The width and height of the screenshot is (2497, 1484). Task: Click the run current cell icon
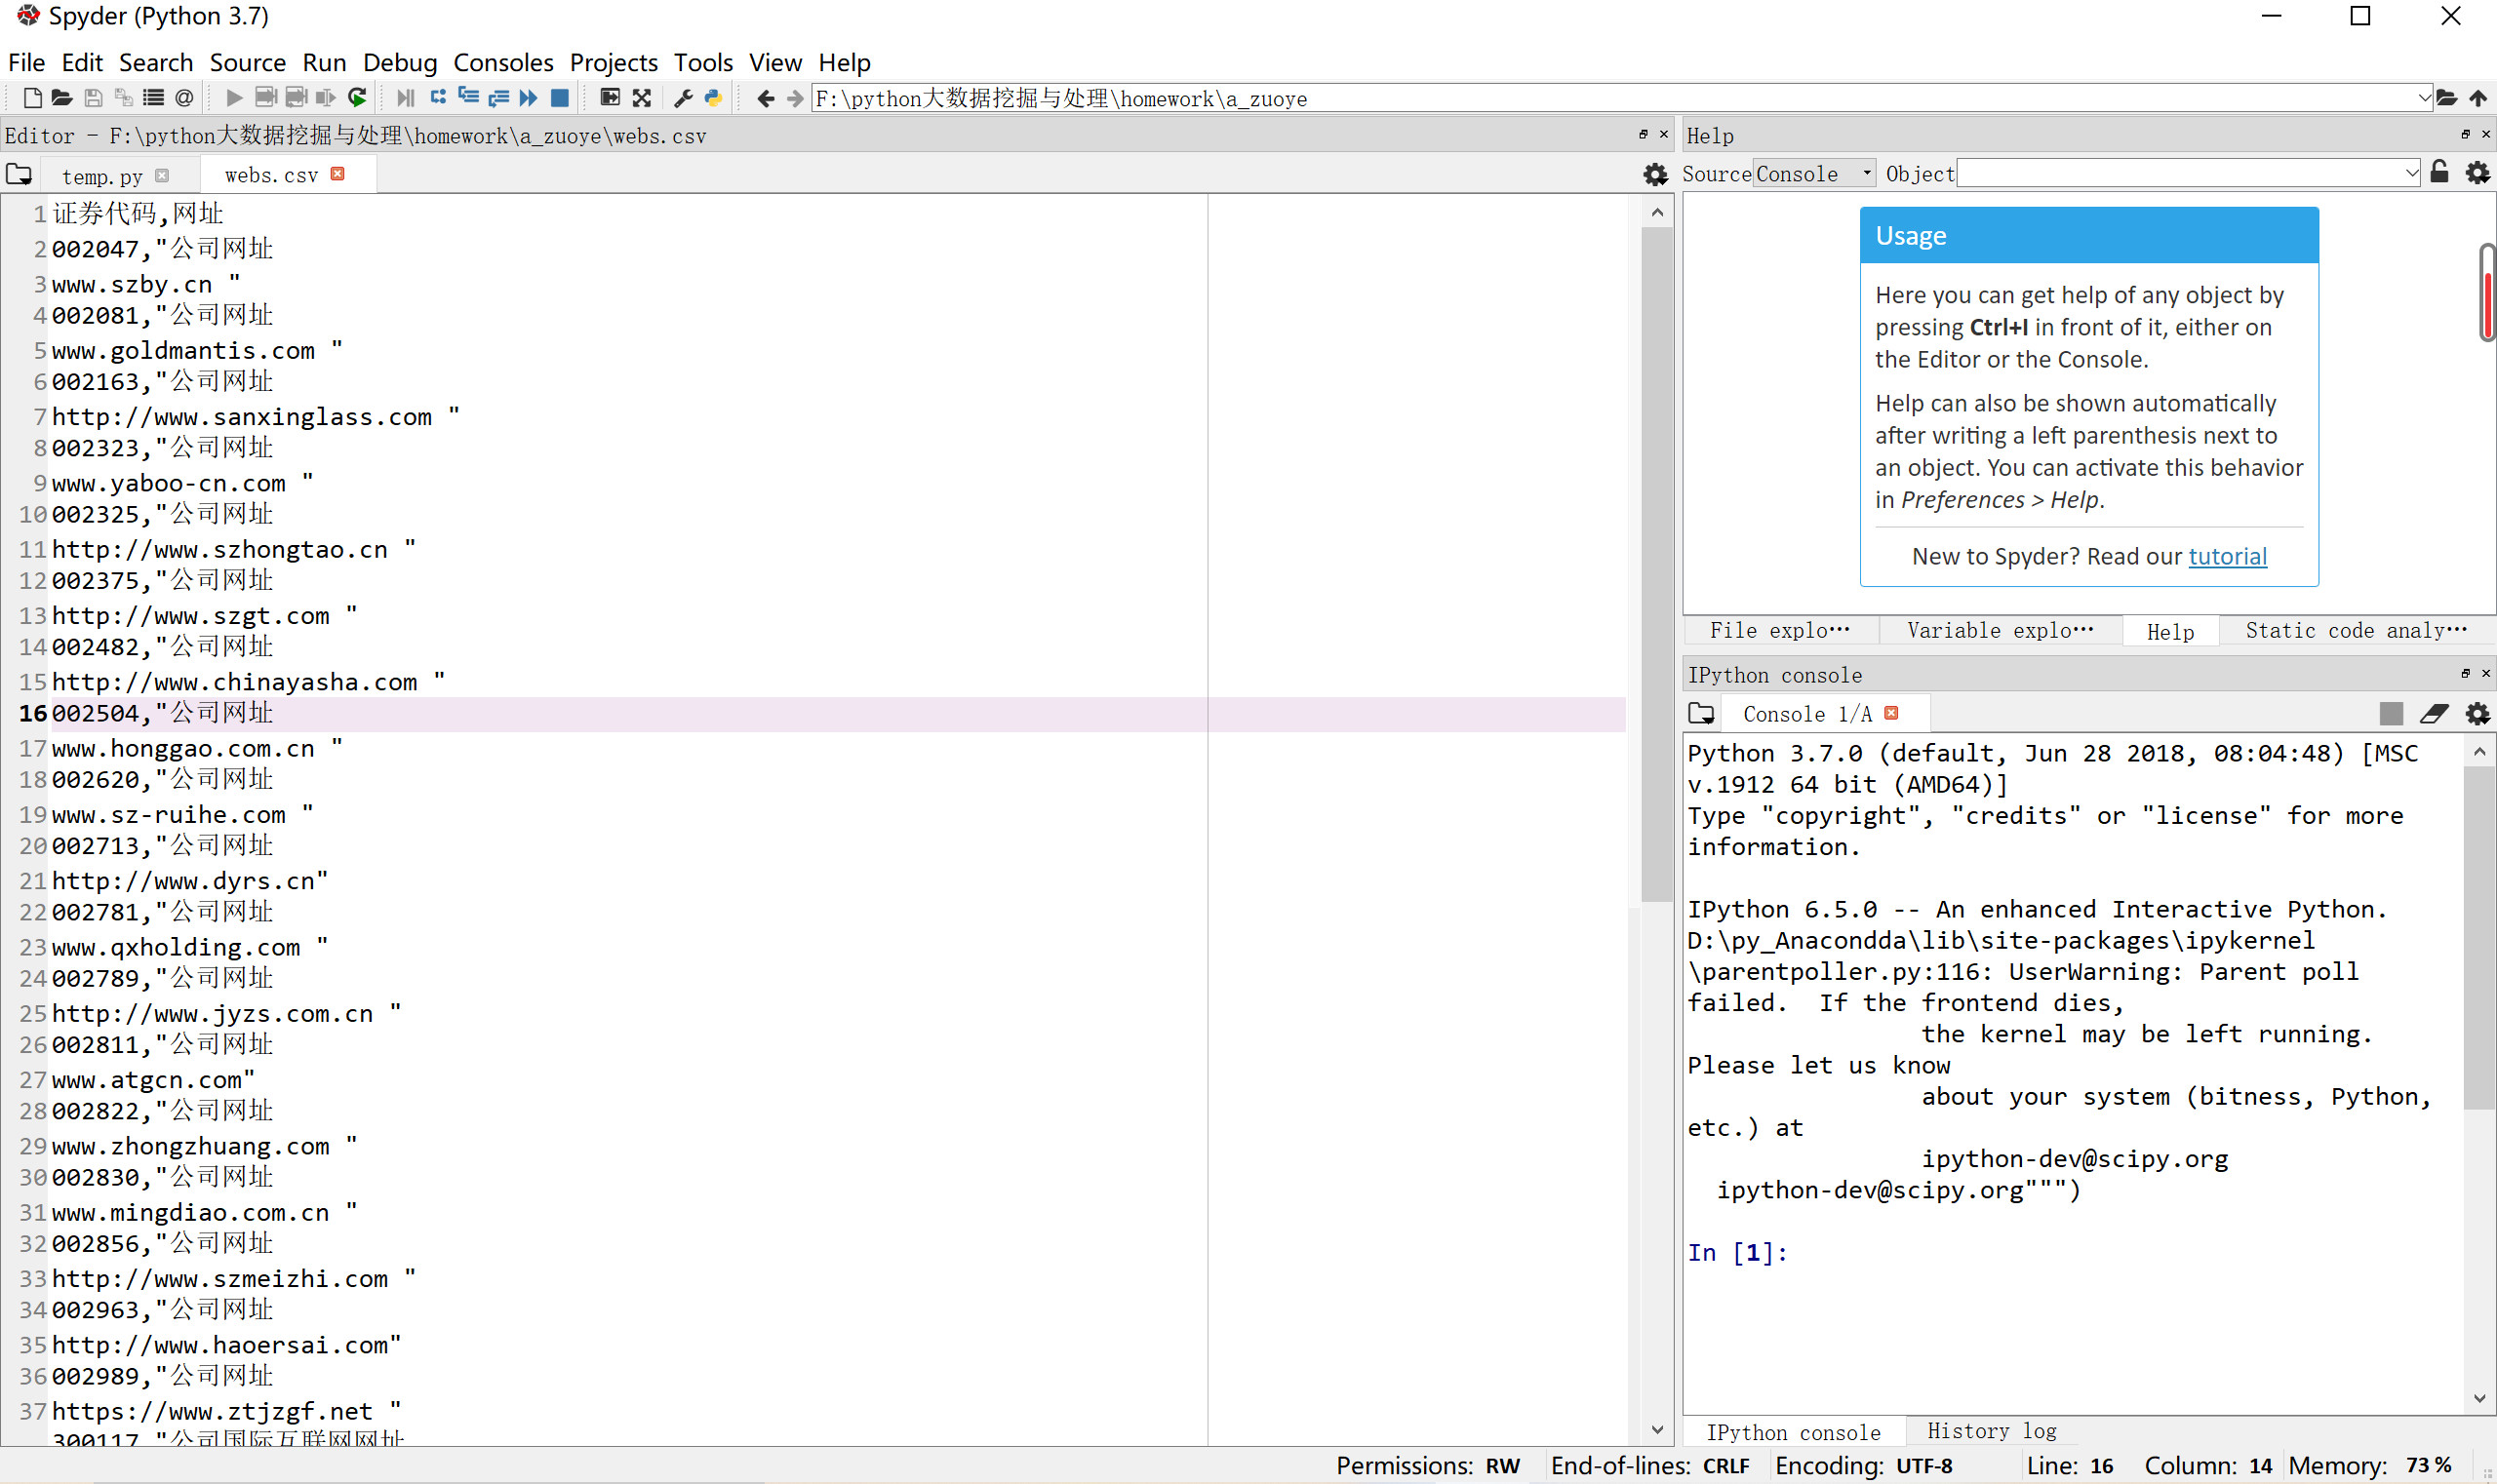[265, 98]
